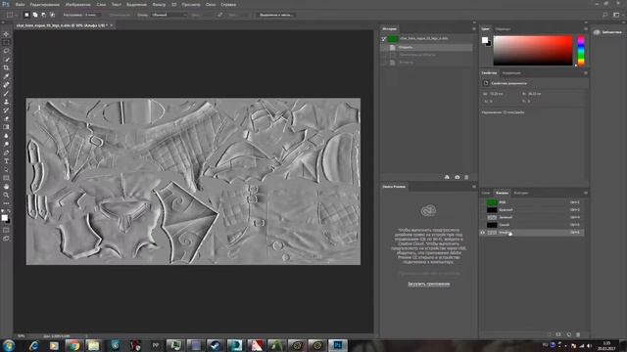Select the Healing Brush tool
Viewport: 627px width, 352px height.
pyautogui.click(x=6, y=85)
